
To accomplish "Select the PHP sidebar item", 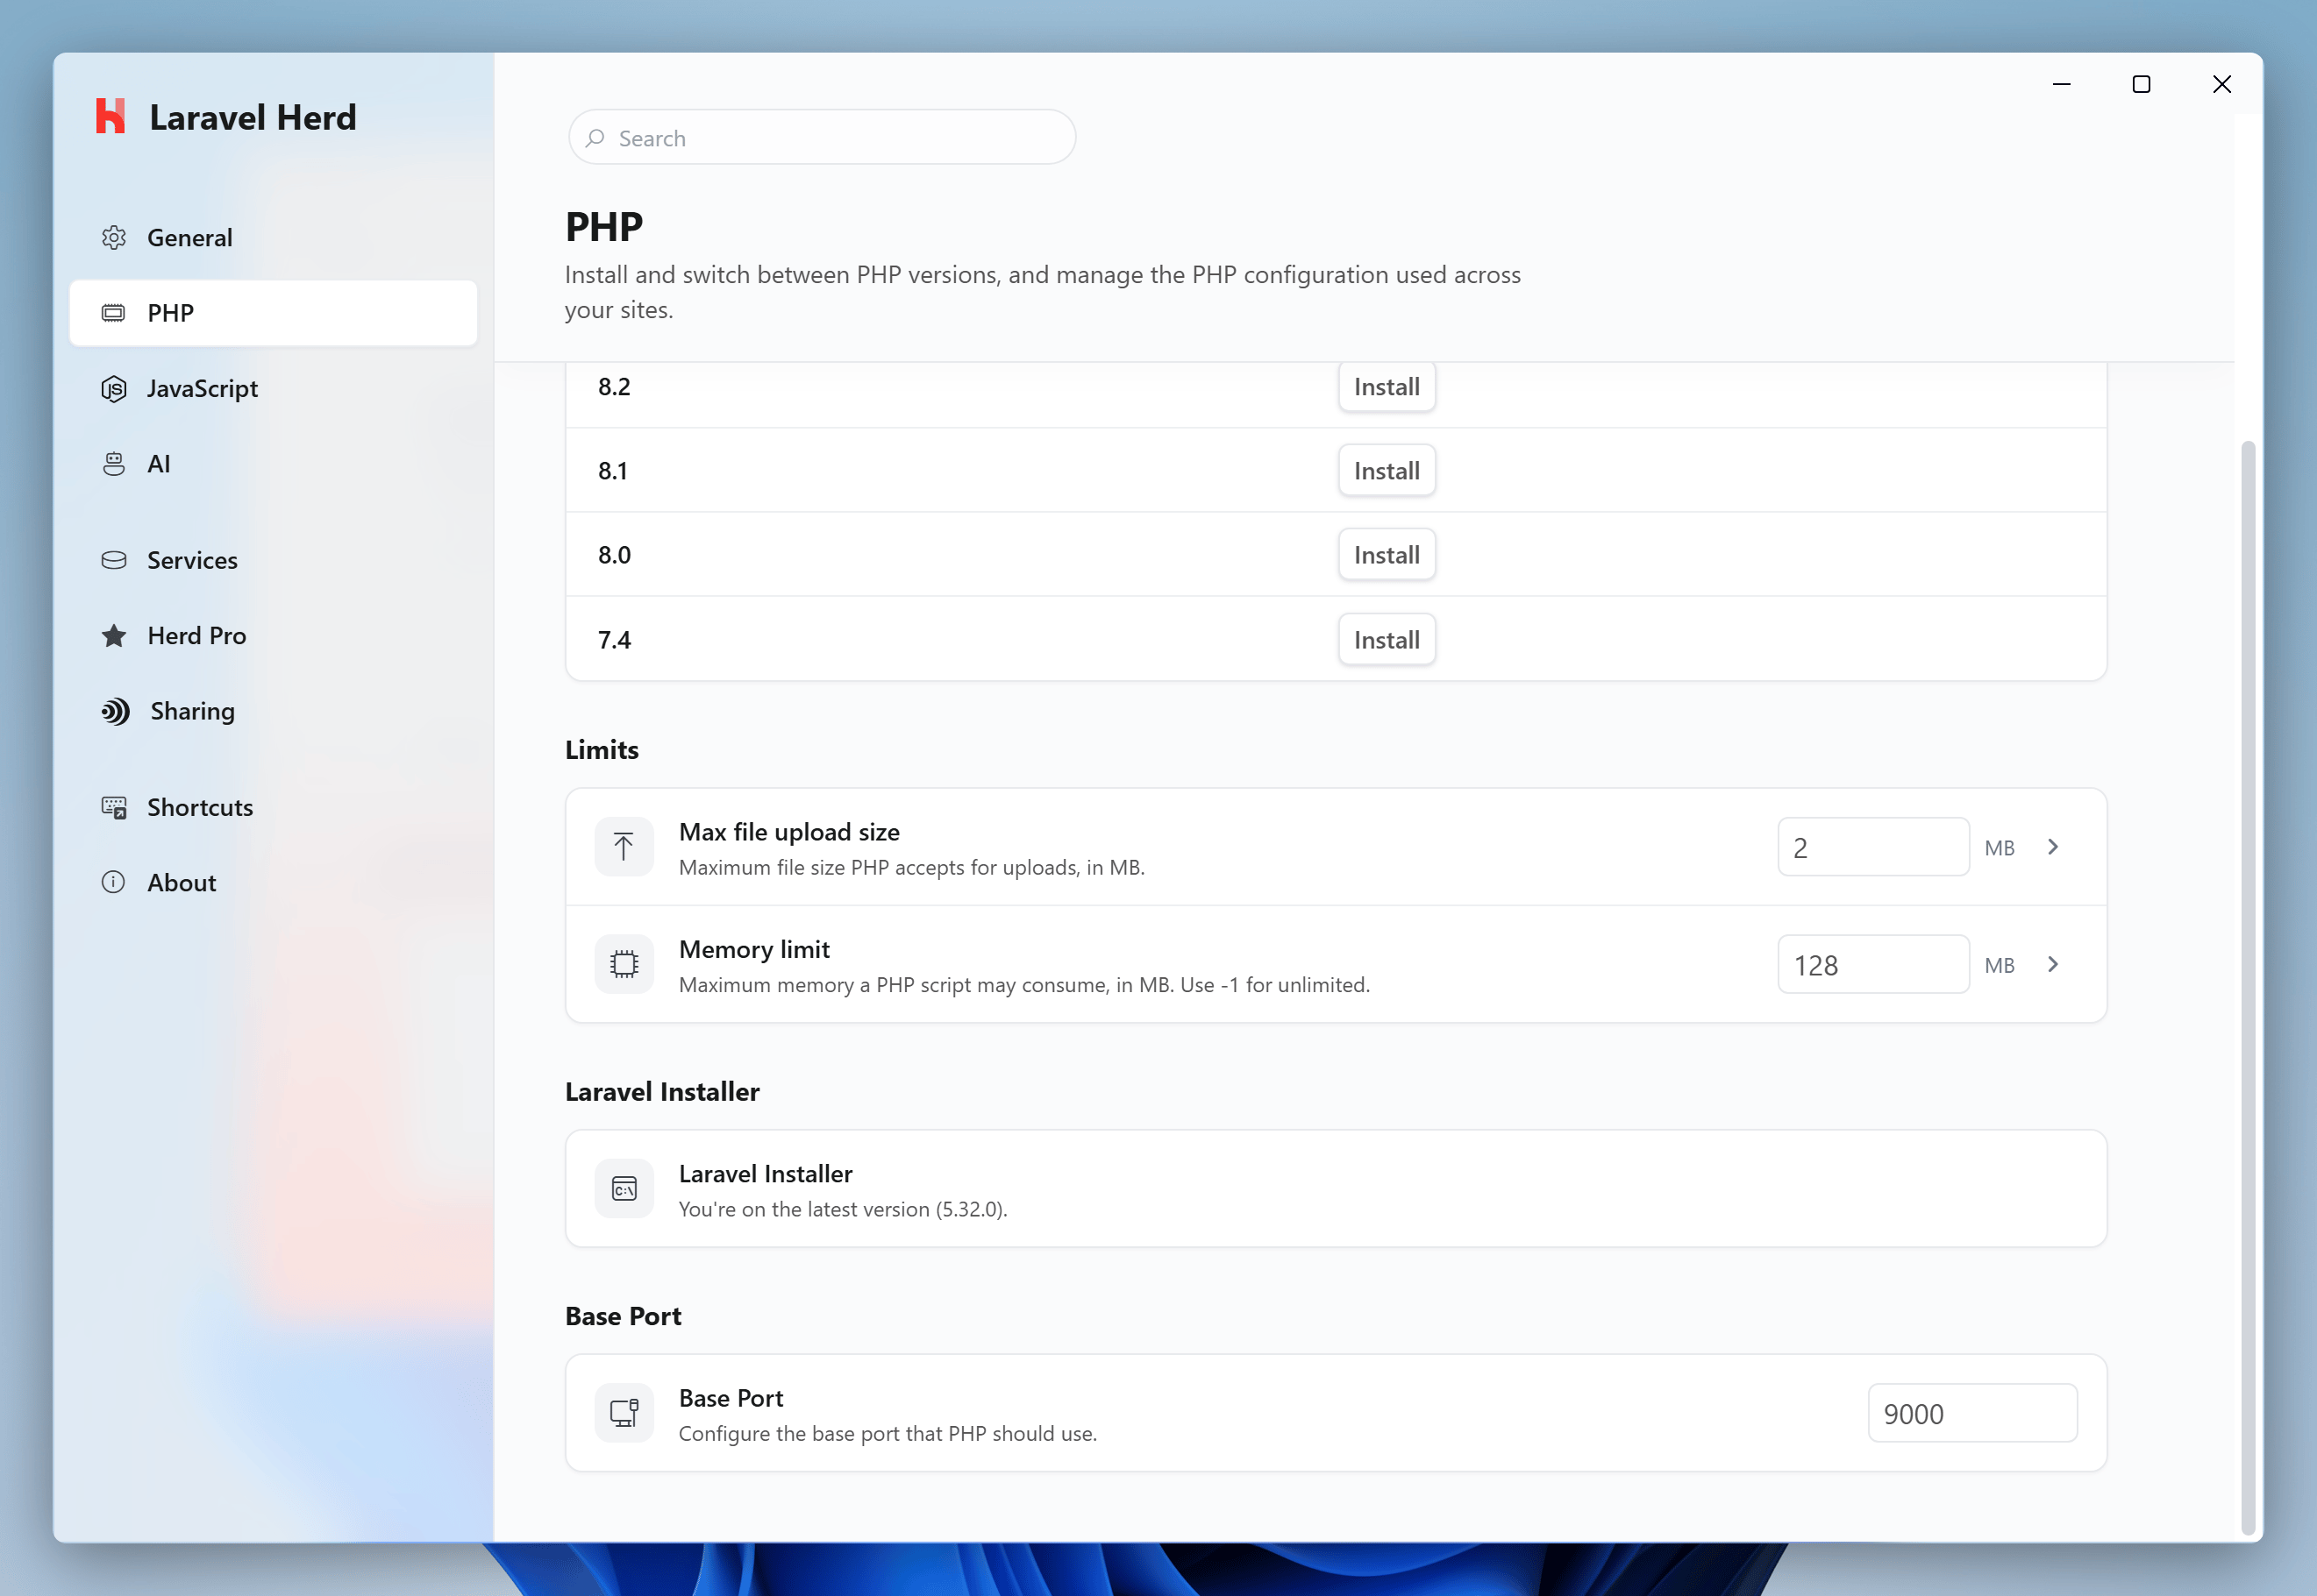I will [273, 313].
